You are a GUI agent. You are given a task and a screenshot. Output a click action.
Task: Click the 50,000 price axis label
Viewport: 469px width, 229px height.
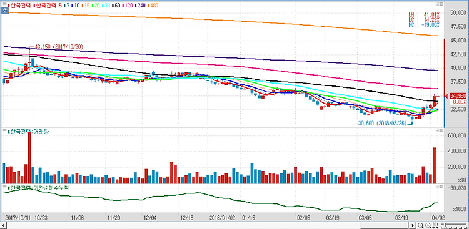(x=458, y=13)
